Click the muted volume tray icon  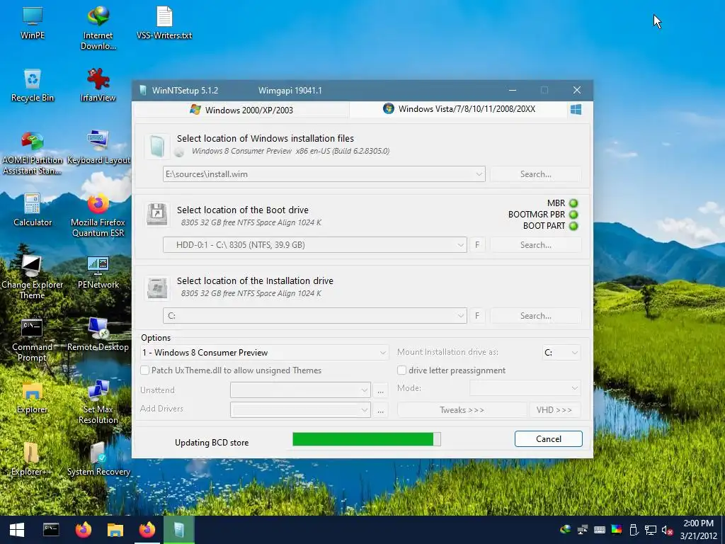[x=667, y=530]
